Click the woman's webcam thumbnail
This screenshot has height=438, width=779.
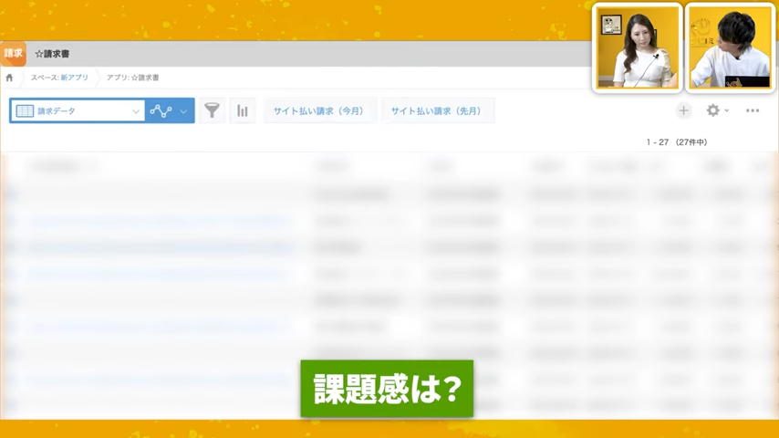tap(637, 47)
